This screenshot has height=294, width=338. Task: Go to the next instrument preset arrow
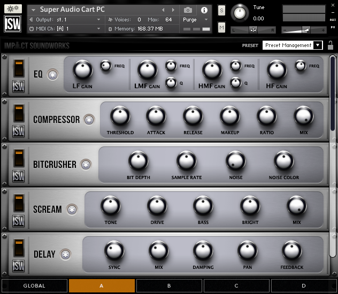pyautogui.click(x=173, y=10)
